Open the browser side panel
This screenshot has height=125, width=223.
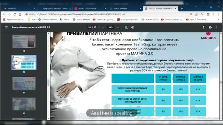click(208, 14)
